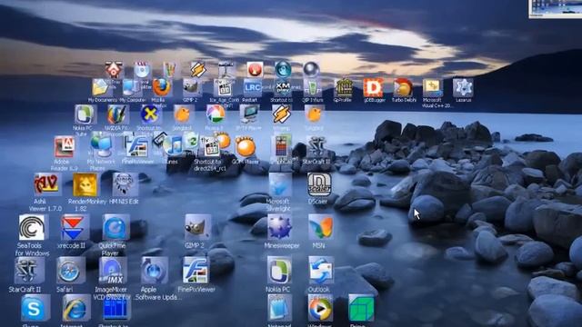Open Adobe Reader 8.0 icon
The image size is (582, 327).
pyautogui.click(x=65, y=147)
